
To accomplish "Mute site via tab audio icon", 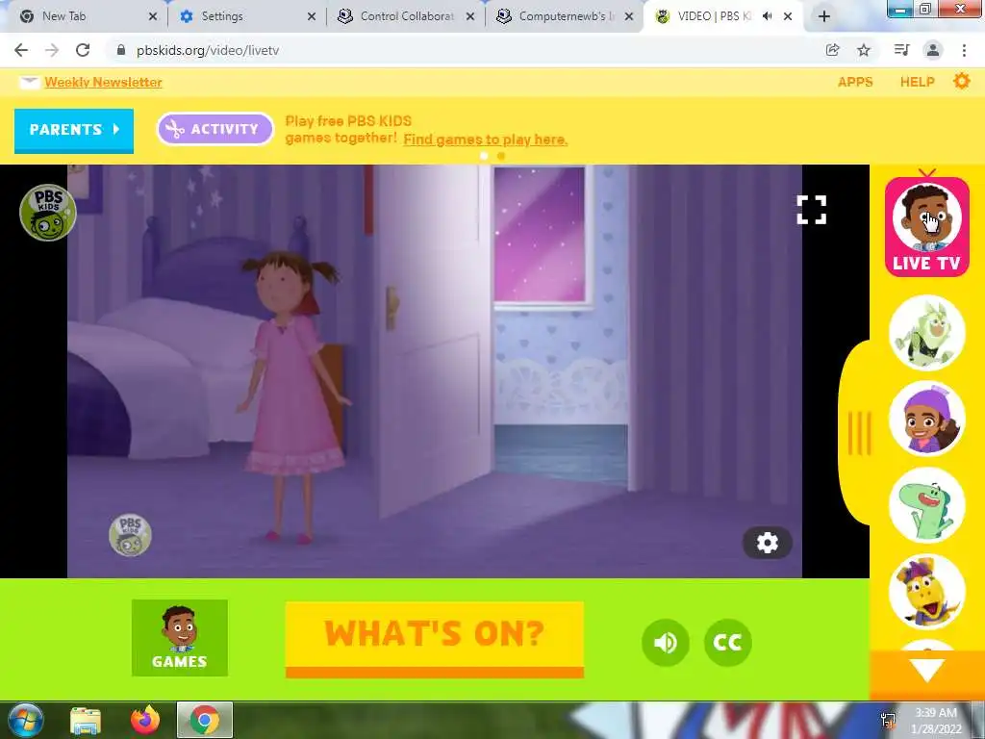I will (x=767, y=16).
